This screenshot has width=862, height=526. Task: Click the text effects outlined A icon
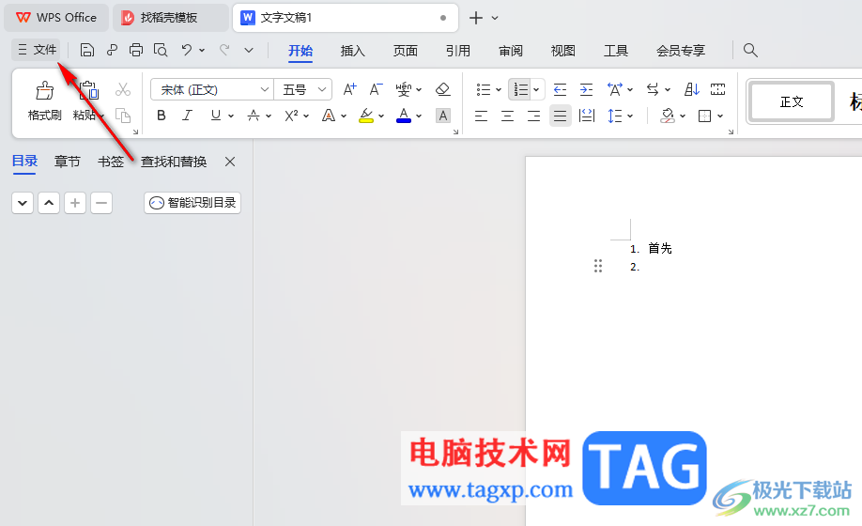tap(329, 116)
